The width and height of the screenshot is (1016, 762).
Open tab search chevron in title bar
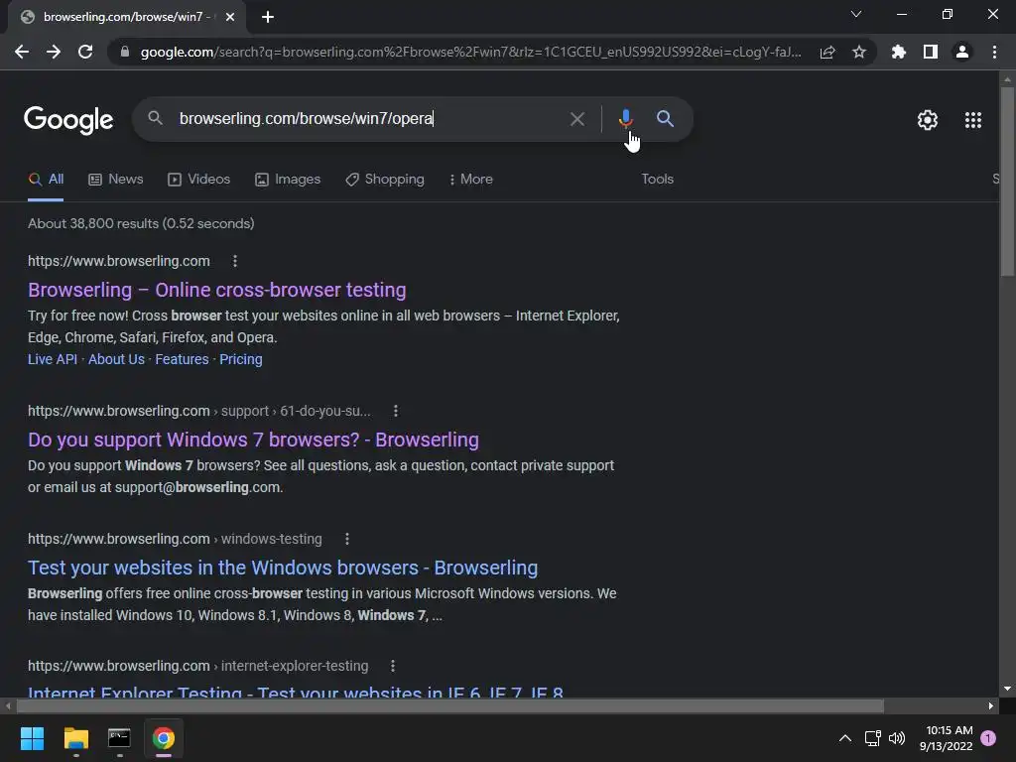coord(856,14)
